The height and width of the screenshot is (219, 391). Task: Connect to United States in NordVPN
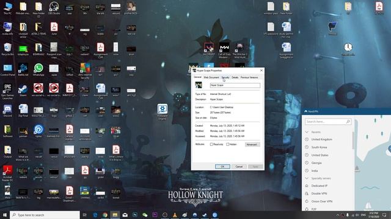click(320, 155)
